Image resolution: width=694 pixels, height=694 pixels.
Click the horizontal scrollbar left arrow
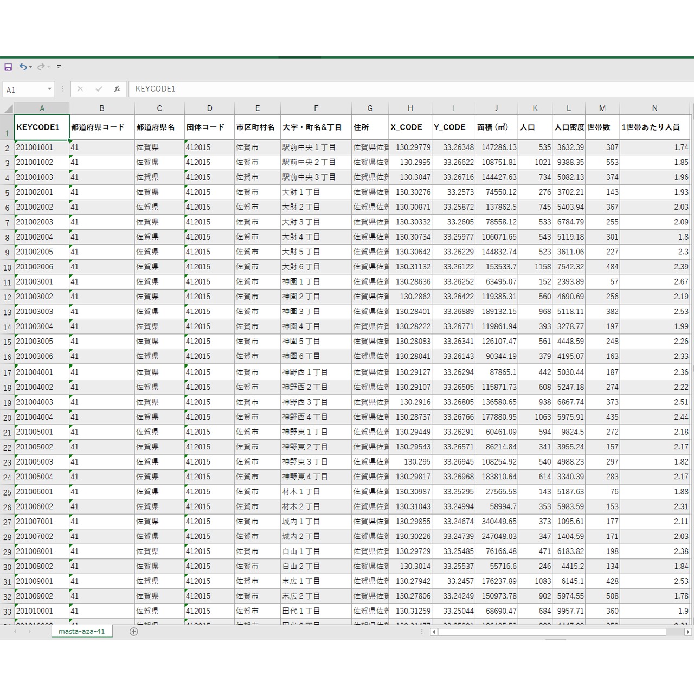point(434,632)
